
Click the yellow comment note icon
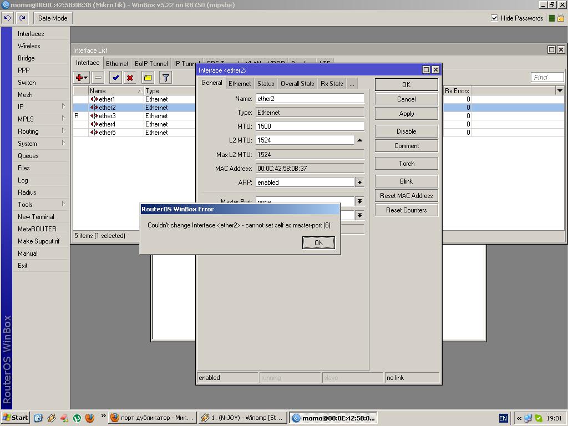[x=148, y=78]
